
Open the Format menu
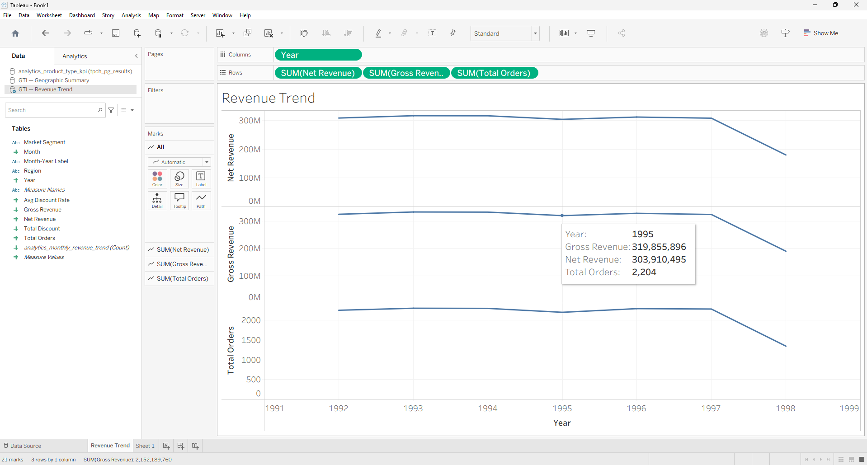click(x=175, y=15)
